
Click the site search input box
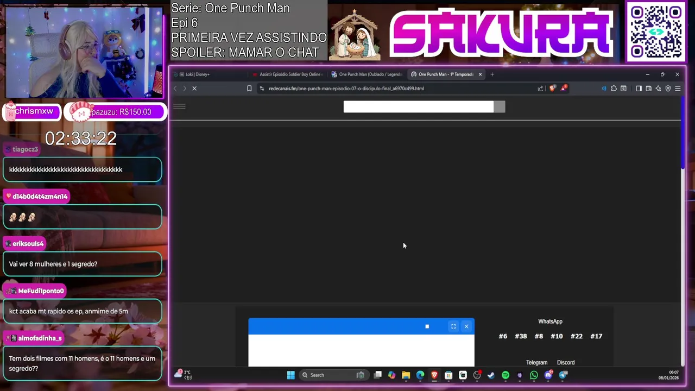coord(419,107)
